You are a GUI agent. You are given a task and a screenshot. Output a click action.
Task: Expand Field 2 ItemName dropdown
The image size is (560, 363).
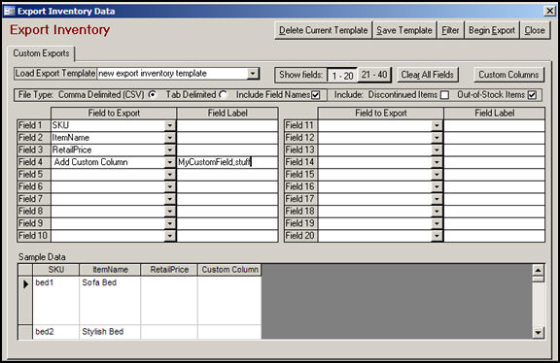point(170,138)
